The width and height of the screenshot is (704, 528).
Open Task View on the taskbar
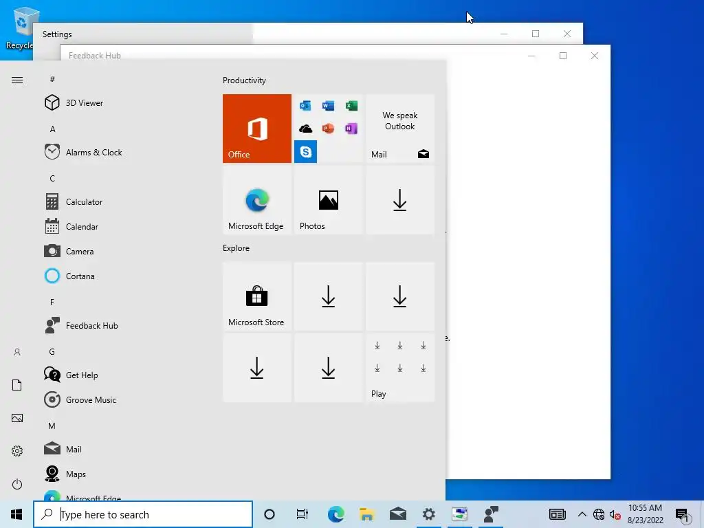[x=302, y=514]
